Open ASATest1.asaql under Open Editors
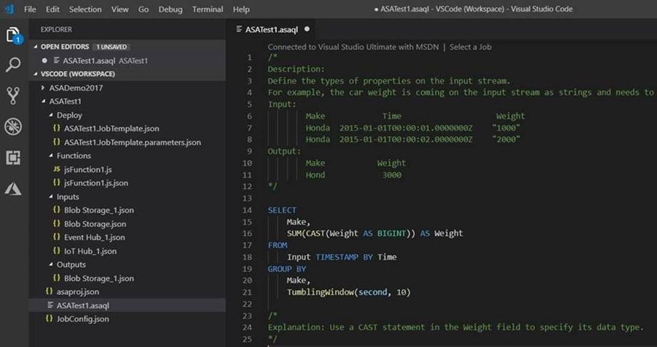 (128, 60)
